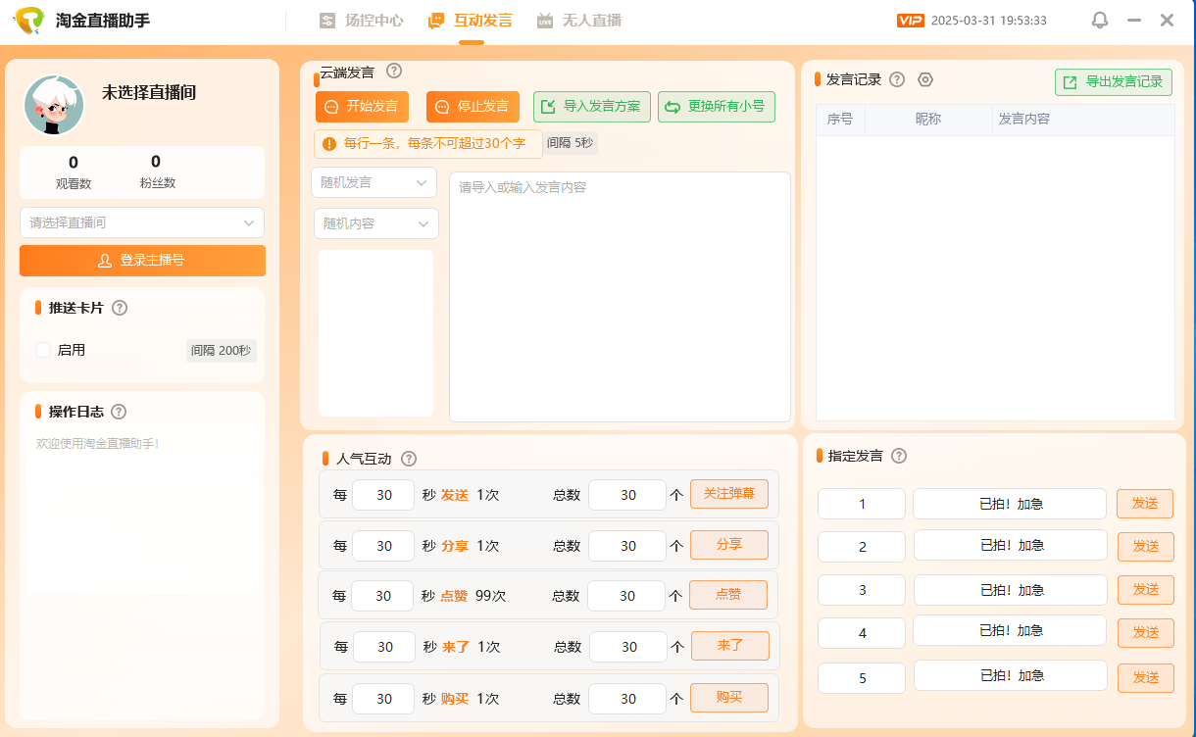Click the 开始发言 button
This screenshot has height=737, width=1196.
click(362, 107)
